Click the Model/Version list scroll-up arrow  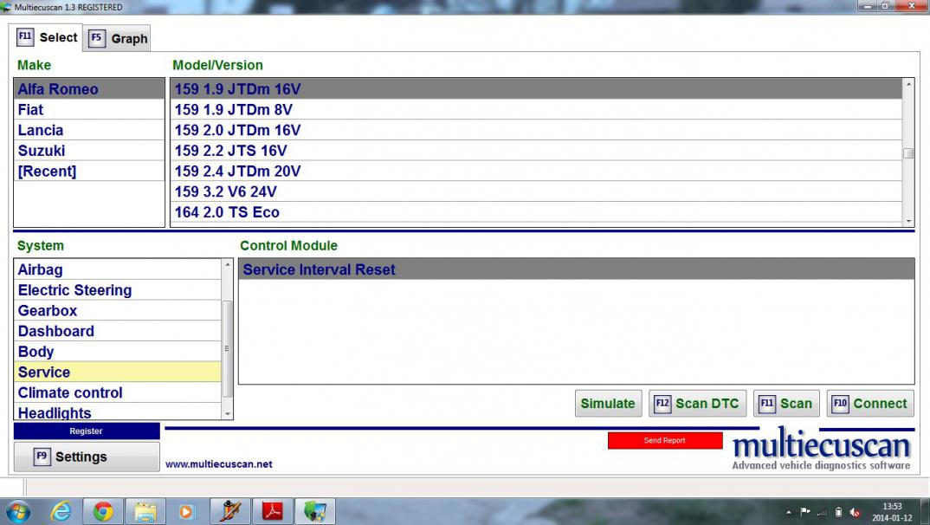908,84
